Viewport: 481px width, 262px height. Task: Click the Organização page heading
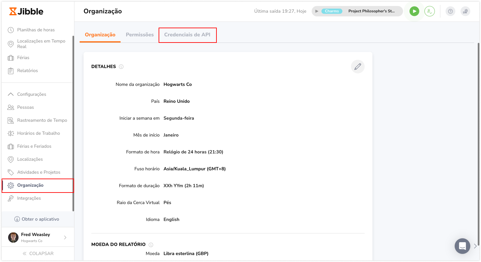coord(103,11)
